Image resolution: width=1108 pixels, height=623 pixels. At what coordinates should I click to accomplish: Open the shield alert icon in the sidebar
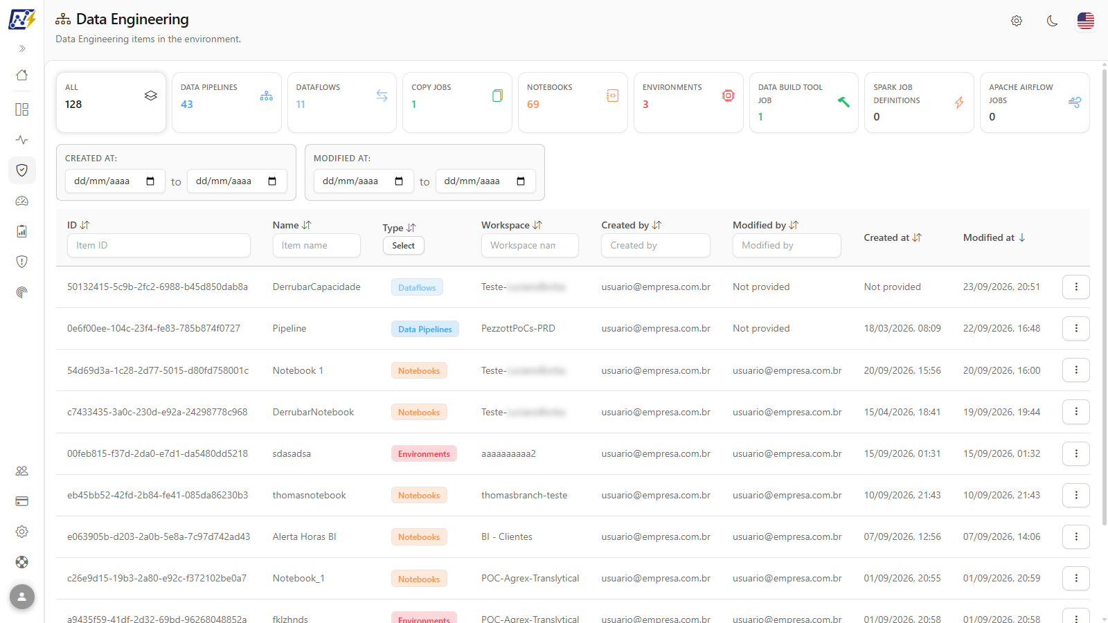[22, 262]
